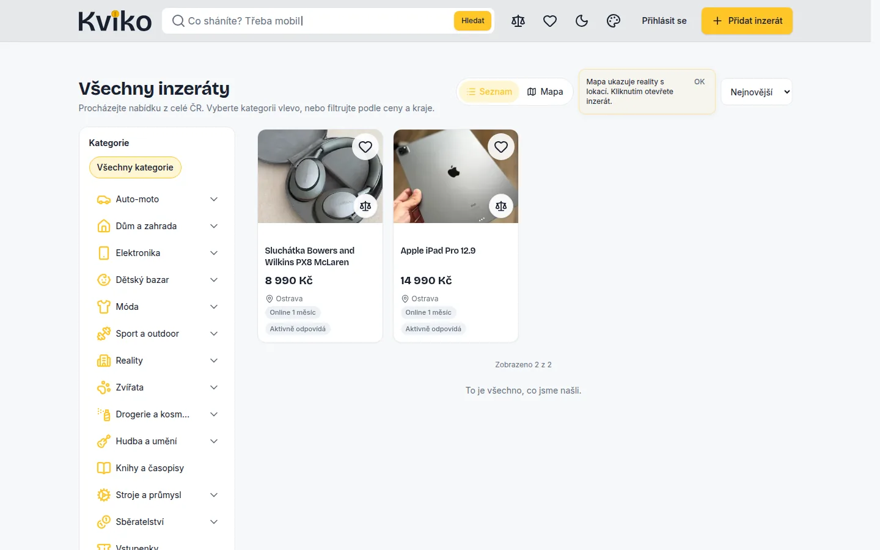Click the Drogerie a kosmetika spray icon

pyautogui.click(x=104, y=414)
